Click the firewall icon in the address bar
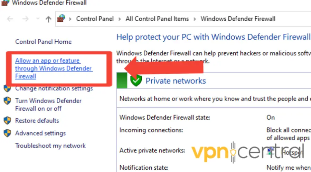 (61, 19)
